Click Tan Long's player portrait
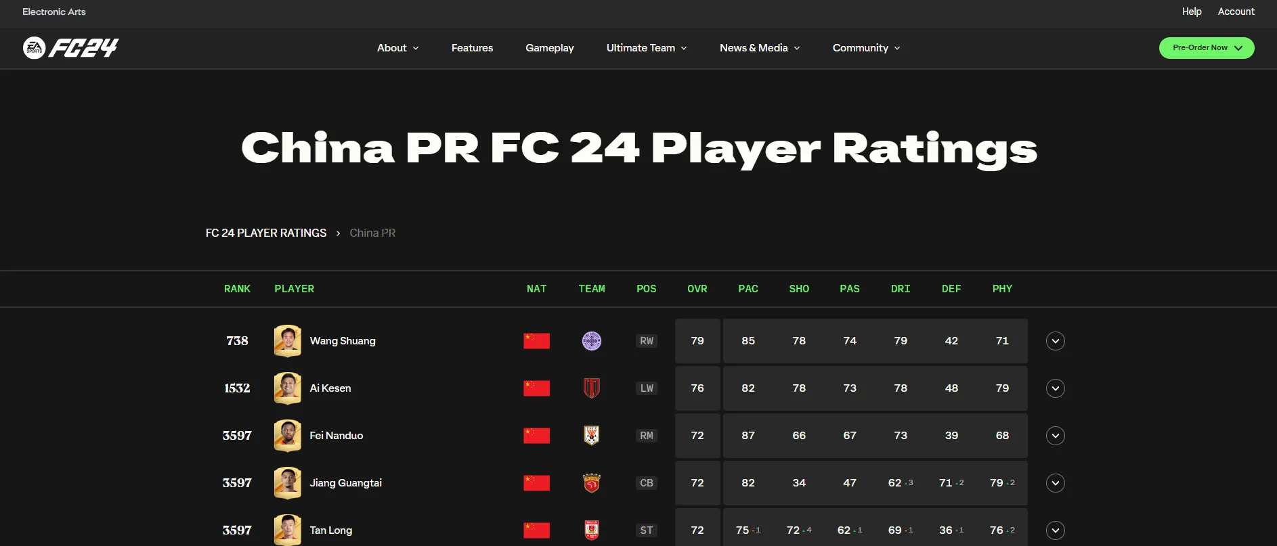Viewport: 1277px width, 546px height. 288,530
